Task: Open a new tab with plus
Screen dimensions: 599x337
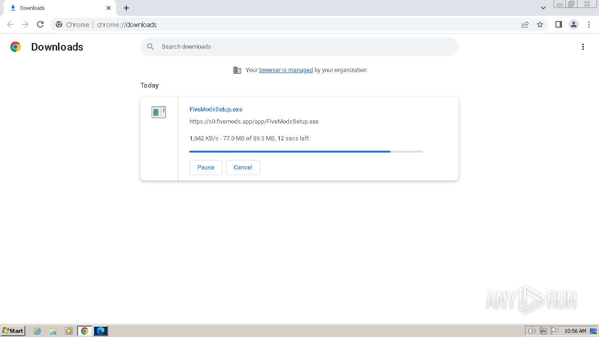Action: tap(126, 8)
